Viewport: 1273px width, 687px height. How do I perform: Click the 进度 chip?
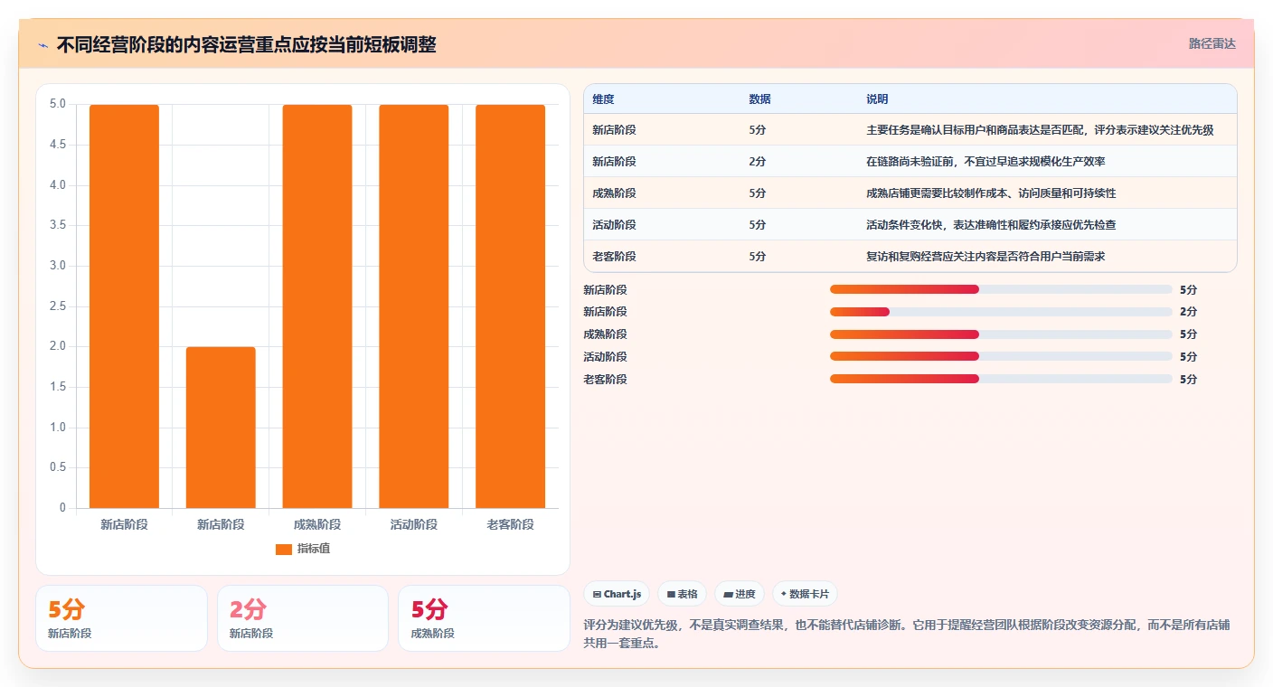click(739, 594)
